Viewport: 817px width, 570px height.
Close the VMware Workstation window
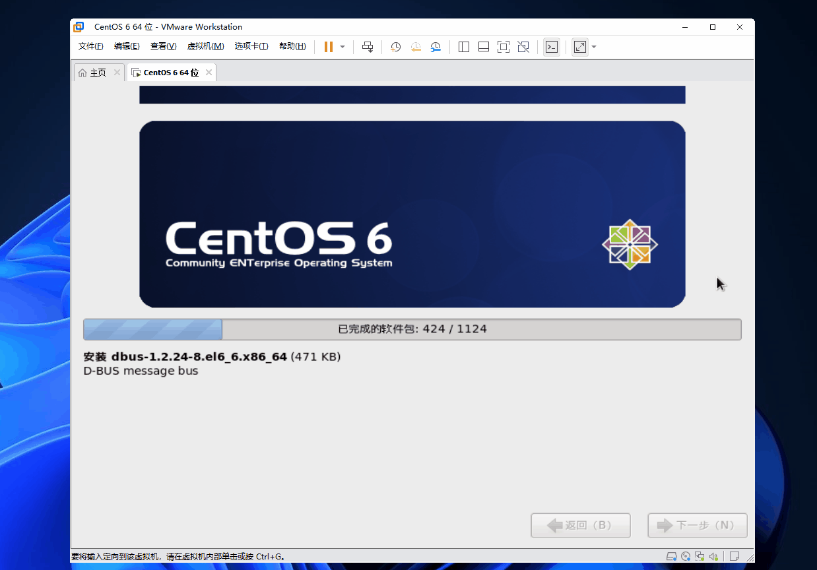[x=740, y=27]
